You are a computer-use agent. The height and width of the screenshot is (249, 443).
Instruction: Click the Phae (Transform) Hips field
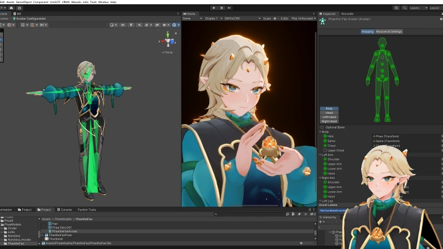point(407,136)
